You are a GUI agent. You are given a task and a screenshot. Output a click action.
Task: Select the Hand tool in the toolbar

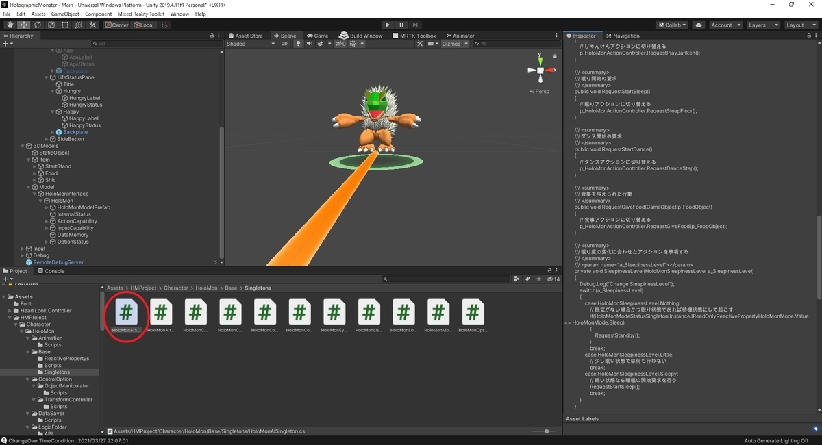tap(10, 24)
